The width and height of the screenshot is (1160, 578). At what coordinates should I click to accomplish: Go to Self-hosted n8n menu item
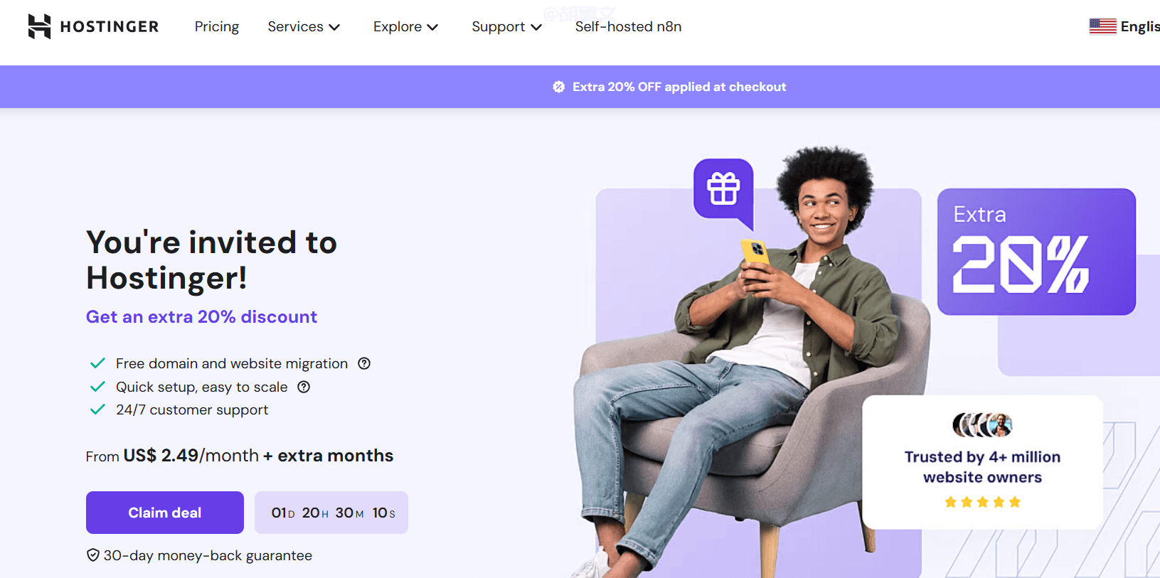628,26
